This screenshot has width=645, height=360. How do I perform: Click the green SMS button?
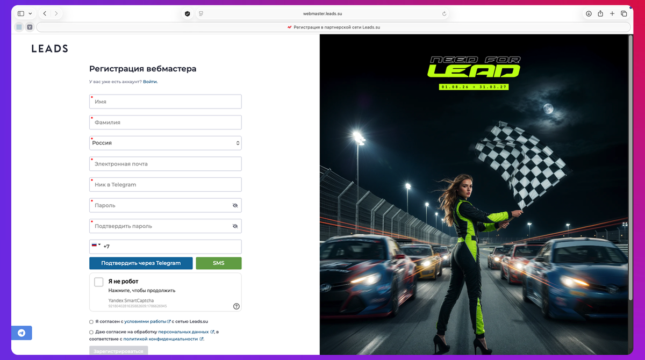click(x=219, y=263)
